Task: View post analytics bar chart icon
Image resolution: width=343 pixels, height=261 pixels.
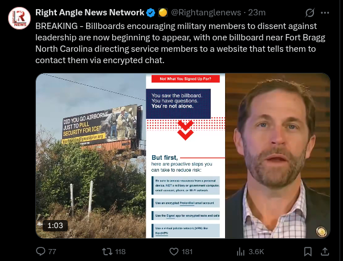Action: (240, 251)
